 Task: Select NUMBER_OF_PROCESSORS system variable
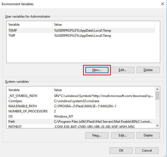coord(28,111)
